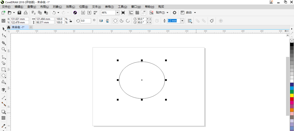The image size is (294, 131).
Task: Click the Wrap text icon in the property bar
Action: click(x=190, y=21)
